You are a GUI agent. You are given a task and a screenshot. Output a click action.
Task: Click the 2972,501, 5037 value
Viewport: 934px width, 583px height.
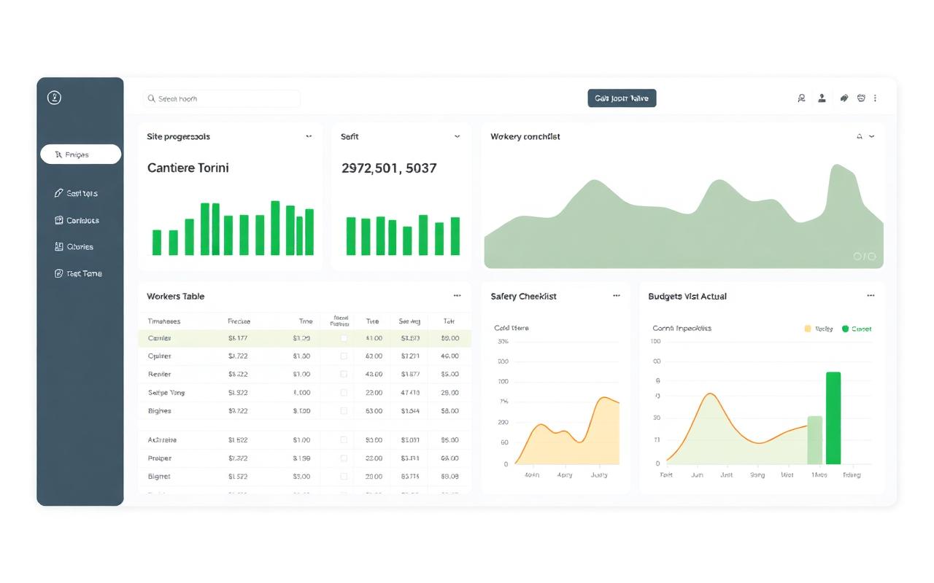coord(389,168)
